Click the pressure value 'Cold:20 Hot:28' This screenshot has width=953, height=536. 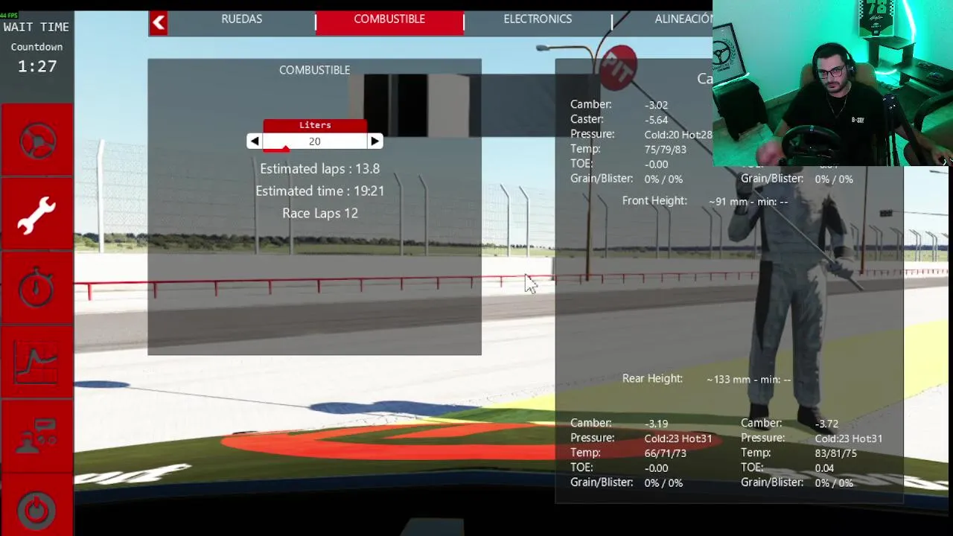tap(678, 135)
